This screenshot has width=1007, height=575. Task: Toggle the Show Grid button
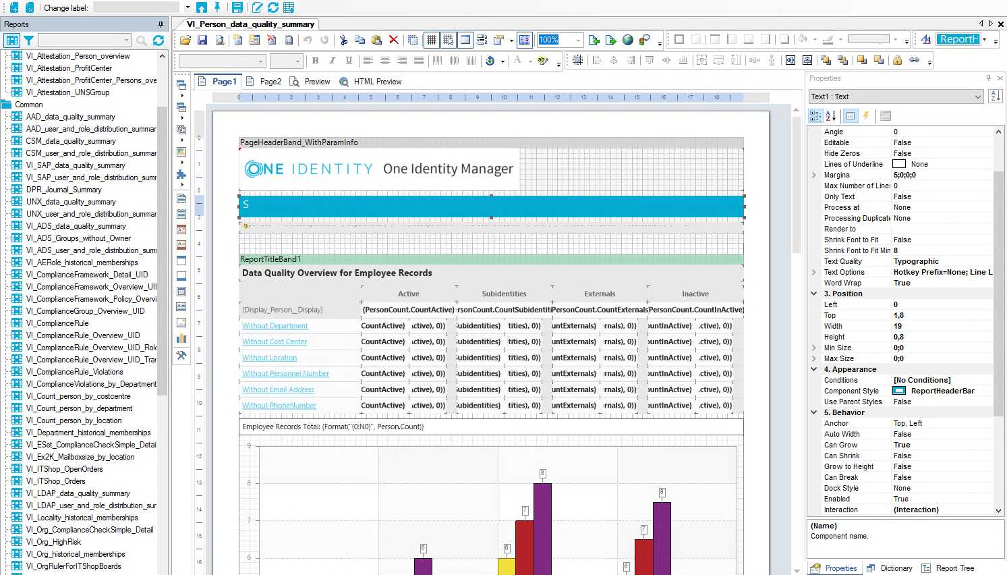[432, 40]
